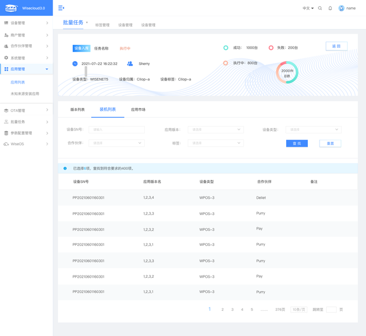Expand 批量任务 sidebar chevron
366x336 pixels.
47,122
